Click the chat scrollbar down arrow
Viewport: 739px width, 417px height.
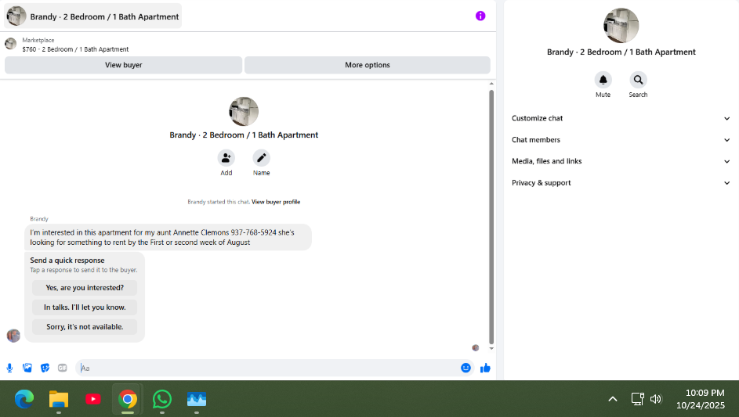pos(491,349)
